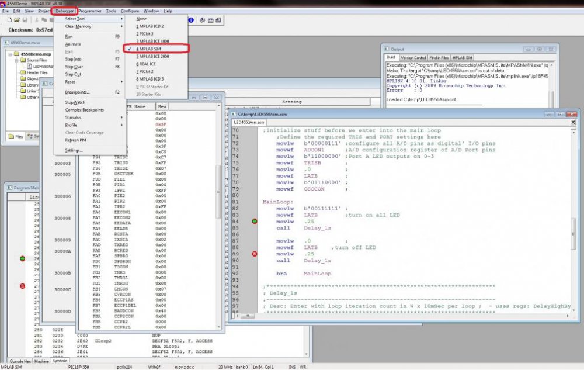Screen dimensions: 584x370
Task: Create a new file using the New icon
Action: coord(9,19)
